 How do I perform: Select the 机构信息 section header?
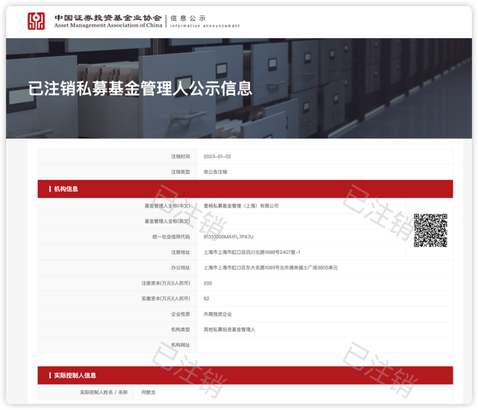click(66, 190)
